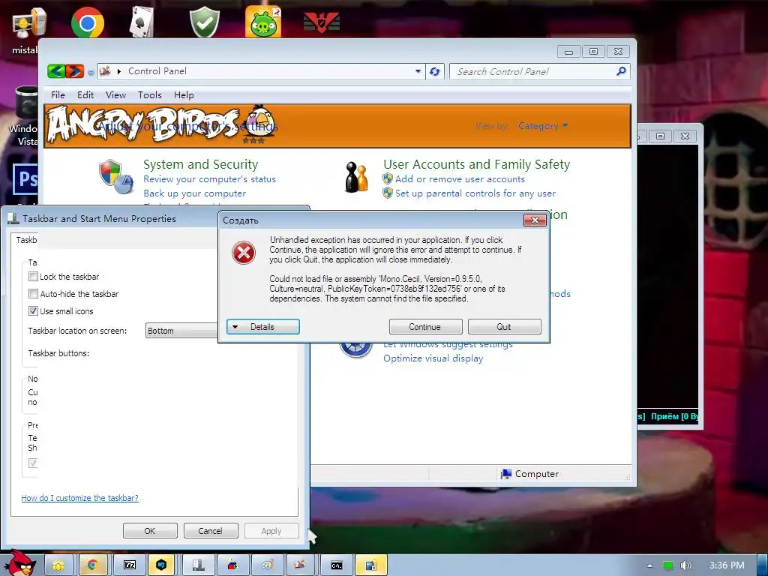Open the green shield checkmark desktop icon

click(x=204, y=22)
